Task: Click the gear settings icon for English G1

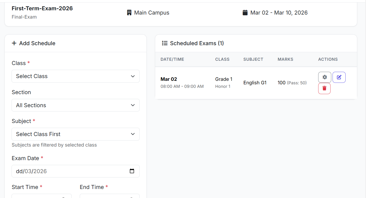Action: [x=324, y=77]
